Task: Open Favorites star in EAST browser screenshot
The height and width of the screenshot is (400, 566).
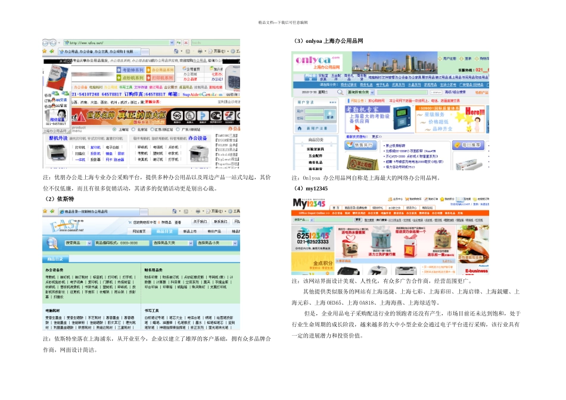Action: 45,211
